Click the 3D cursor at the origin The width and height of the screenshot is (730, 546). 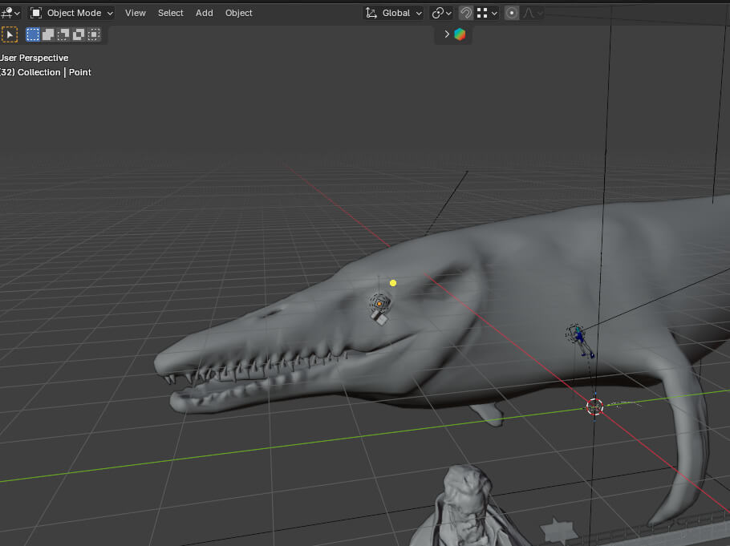(594, 406)
